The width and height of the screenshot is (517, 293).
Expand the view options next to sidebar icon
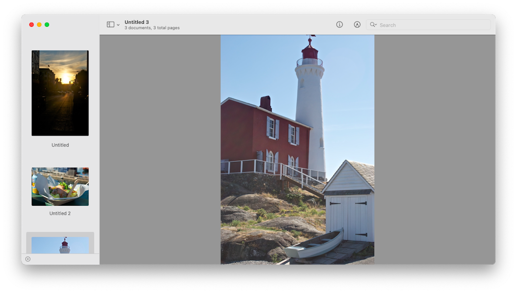tap(119, 24)
